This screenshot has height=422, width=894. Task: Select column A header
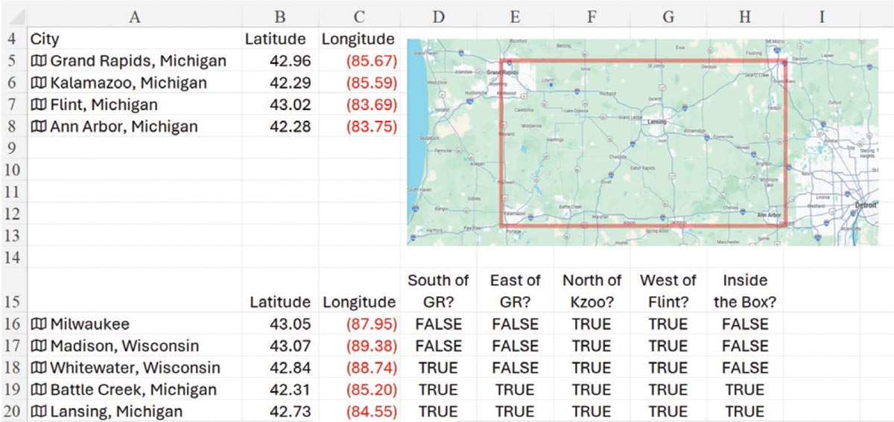pyautogui.click(x=135, y=16)
